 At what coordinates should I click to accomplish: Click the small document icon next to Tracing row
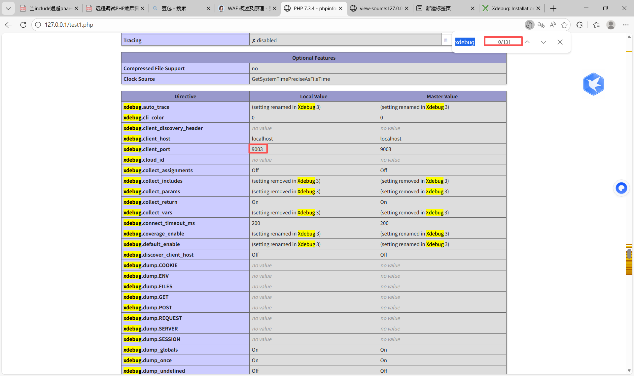point(445,40)
